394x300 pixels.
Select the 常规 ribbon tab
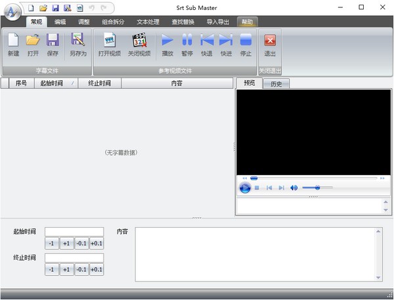point(36,22)
